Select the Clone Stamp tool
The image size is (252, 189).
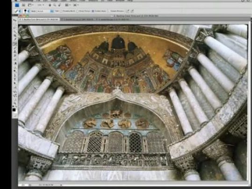(x=15, y=51)
